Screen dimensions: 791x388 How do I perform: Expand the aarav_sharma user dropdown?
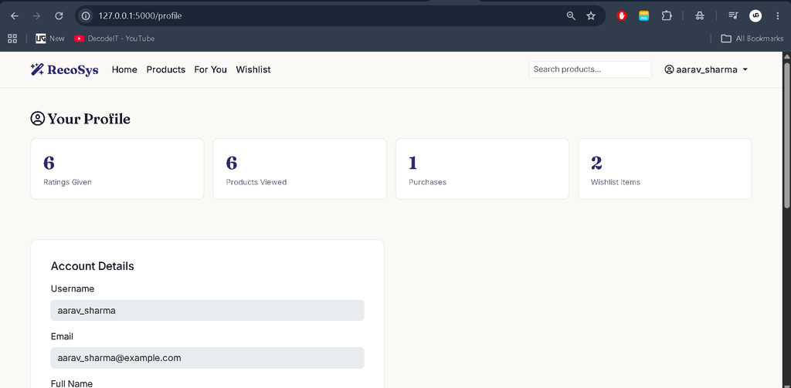tap(706, 69)
